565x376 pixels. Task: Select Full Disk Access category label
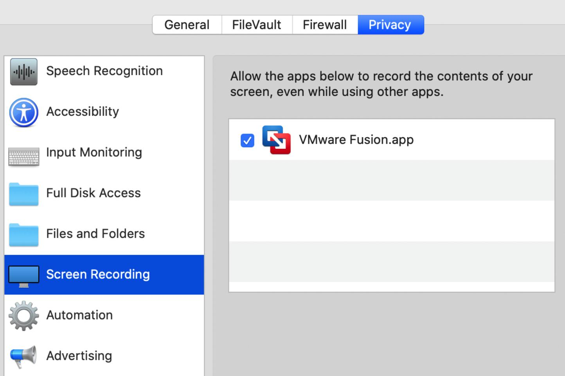94,193
